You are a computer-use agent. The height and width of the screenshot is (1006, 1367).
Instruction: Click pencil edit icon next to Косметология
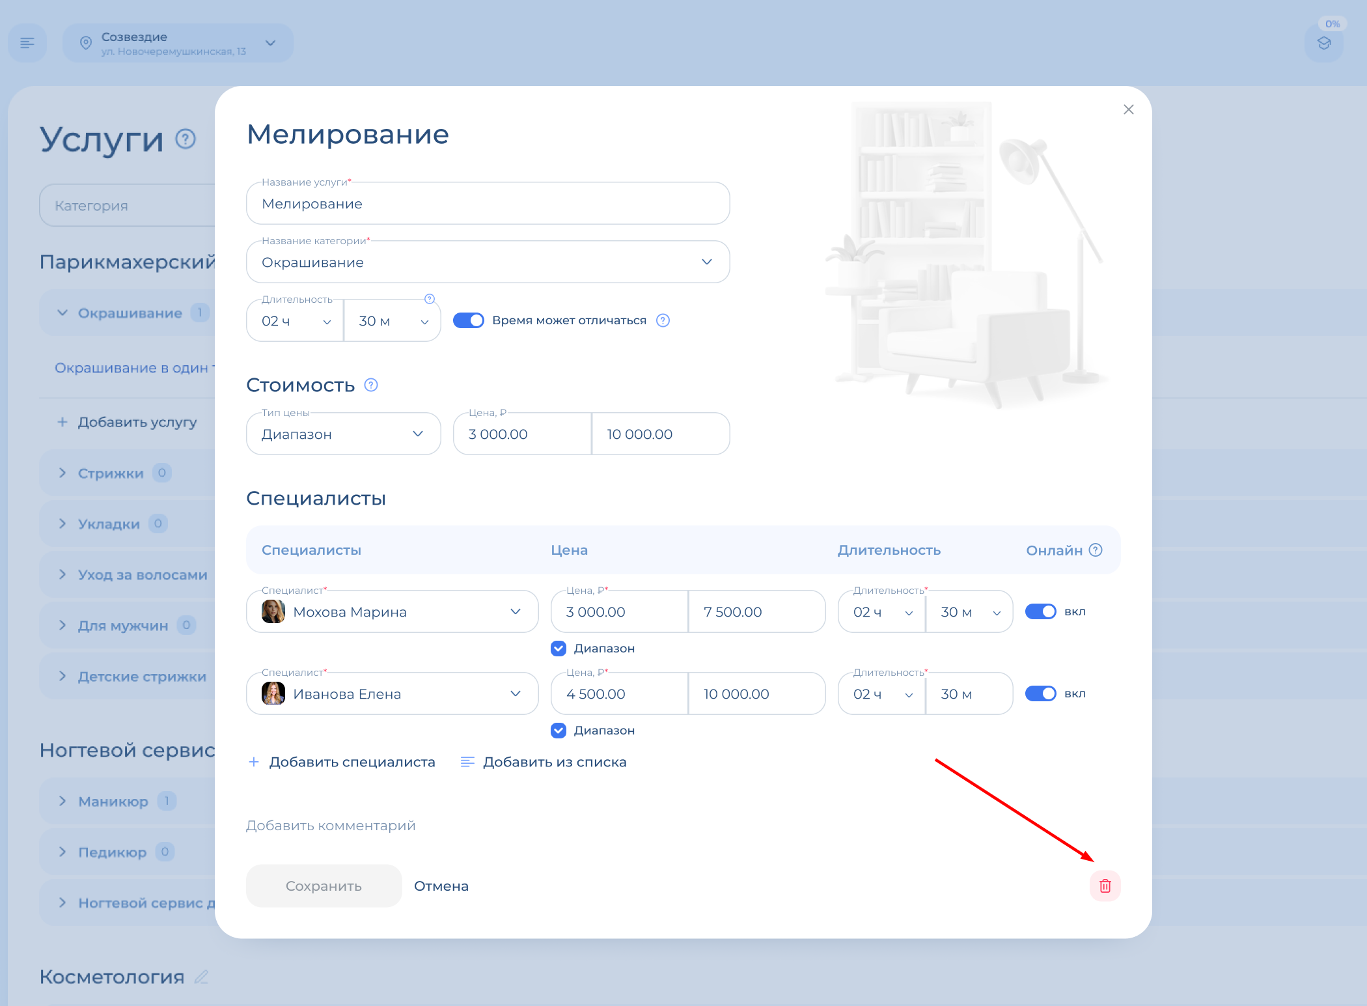coord(201,977)
